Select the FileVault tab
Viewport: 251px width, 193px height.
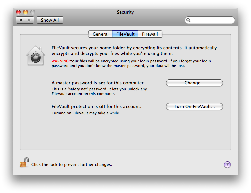(x=125, y=34)
